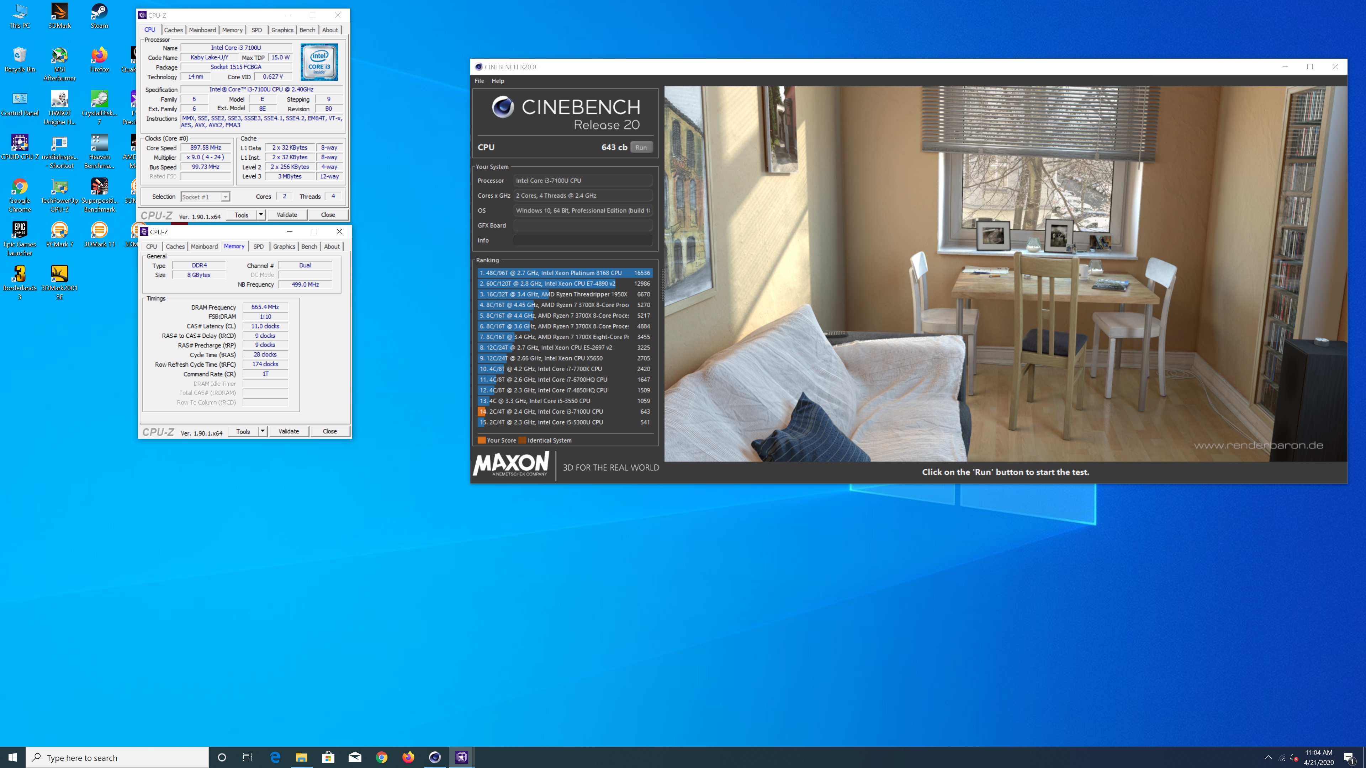Click Run button for CPU test

[x=641, y=147]
